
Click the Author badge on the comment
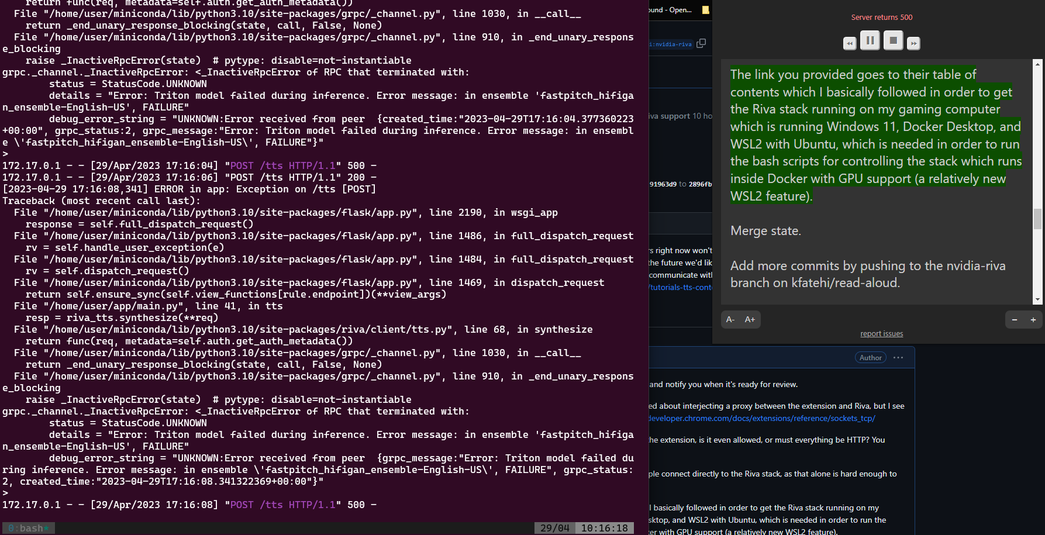pyautogui.click(x=870, y=357)
